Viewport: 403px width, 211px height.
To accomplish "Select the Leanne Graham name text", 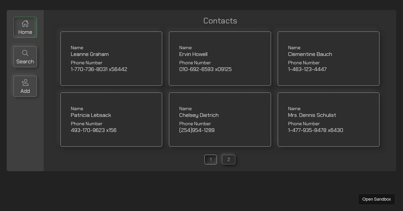I will pos(90,54).
